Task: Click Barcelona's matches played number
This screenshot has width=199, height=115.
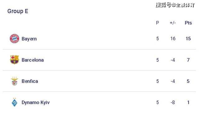Action: point(157,60)
